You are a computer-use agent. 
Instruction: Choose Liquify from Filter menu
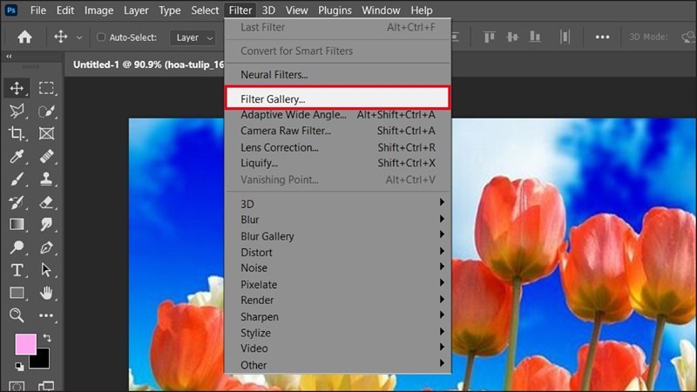(x=338, y=163)
